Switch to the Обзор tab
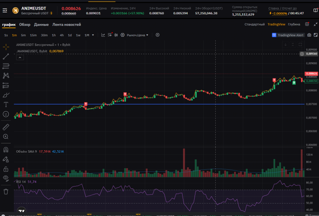This screenshot has height=216, width=319. click(x=25, y=25)
